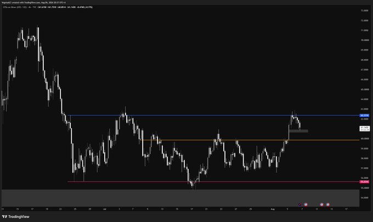The height and width of the screenshot is (222, 373).
Task: Click the blue 62.37 price label
Action: 364,116
